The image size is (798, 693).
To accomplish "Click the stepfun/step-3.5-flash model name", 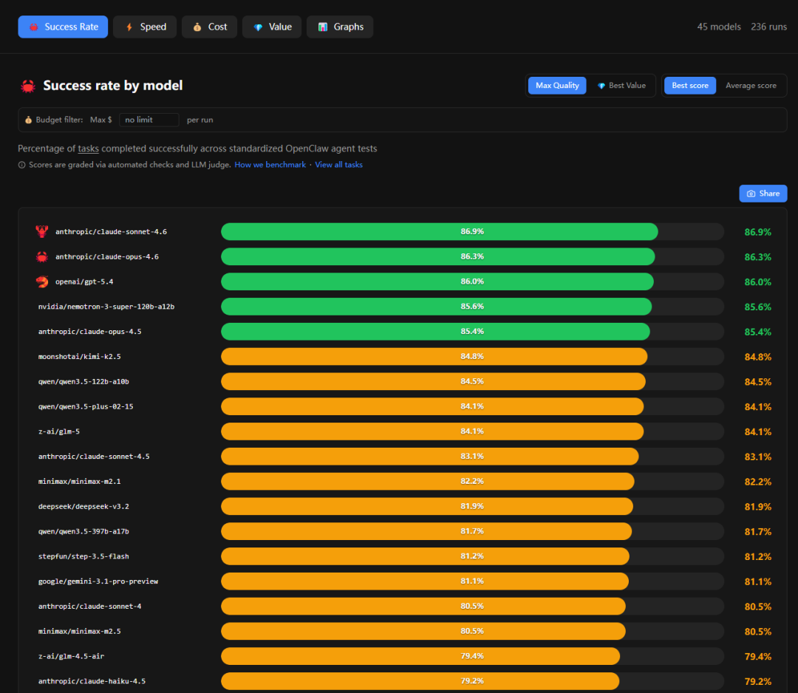I will (x=83, y=556).
